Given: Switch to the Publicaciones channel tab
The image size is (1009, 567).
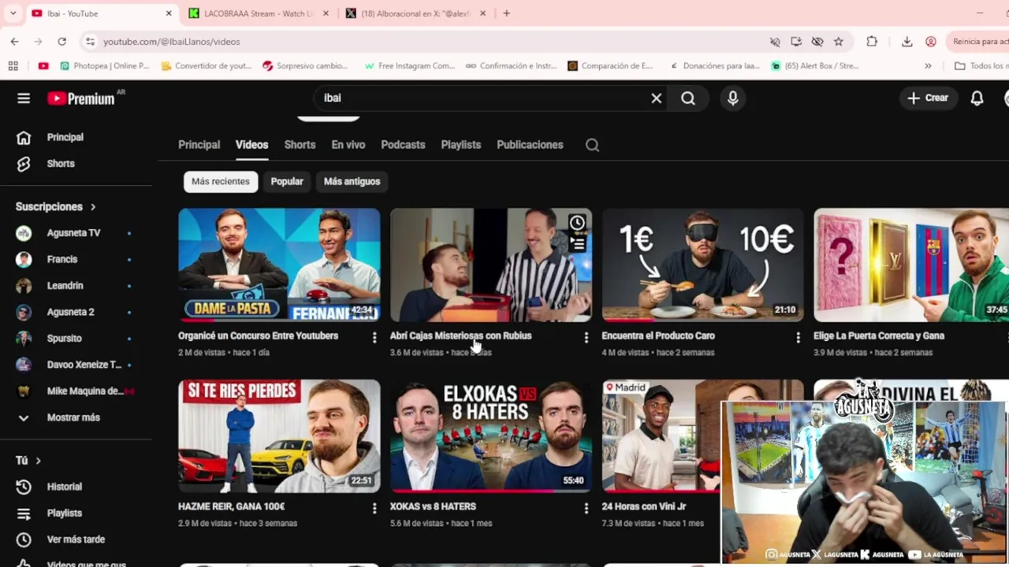Looking at the screenshot, I should point(530,145).
